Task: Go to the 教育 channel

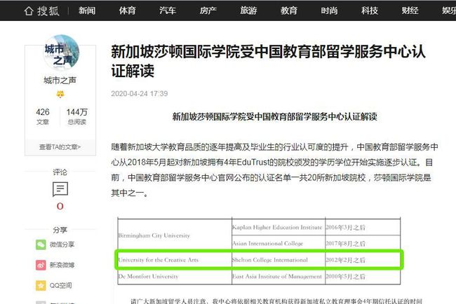Action: click(289, 11)
